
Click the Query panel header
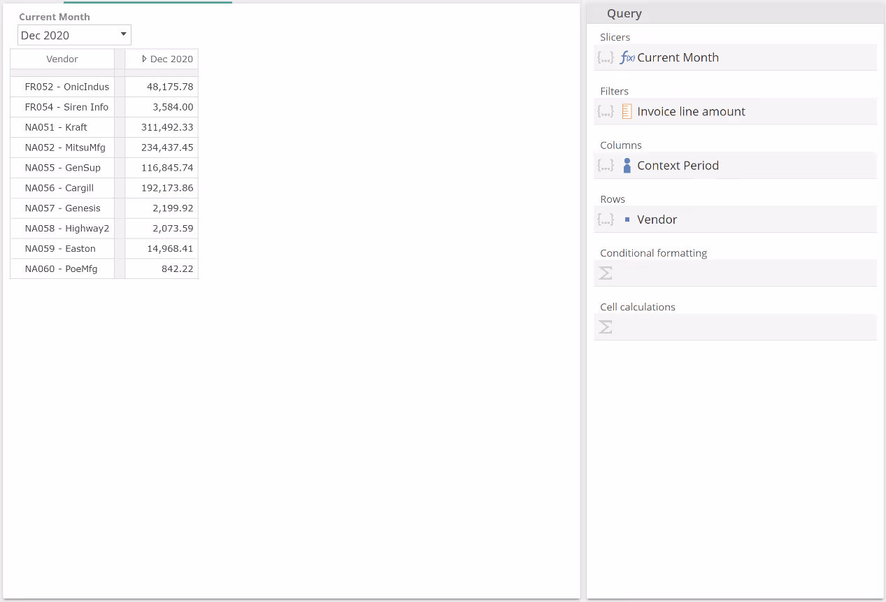624,14
